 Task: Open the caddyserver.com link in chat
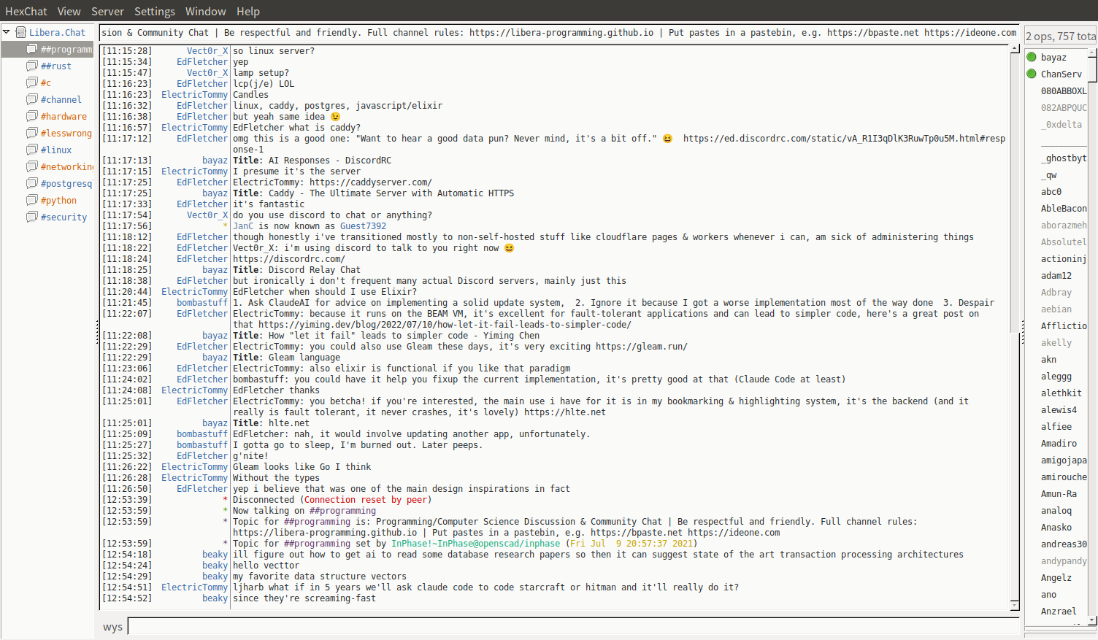coord(370,182)
